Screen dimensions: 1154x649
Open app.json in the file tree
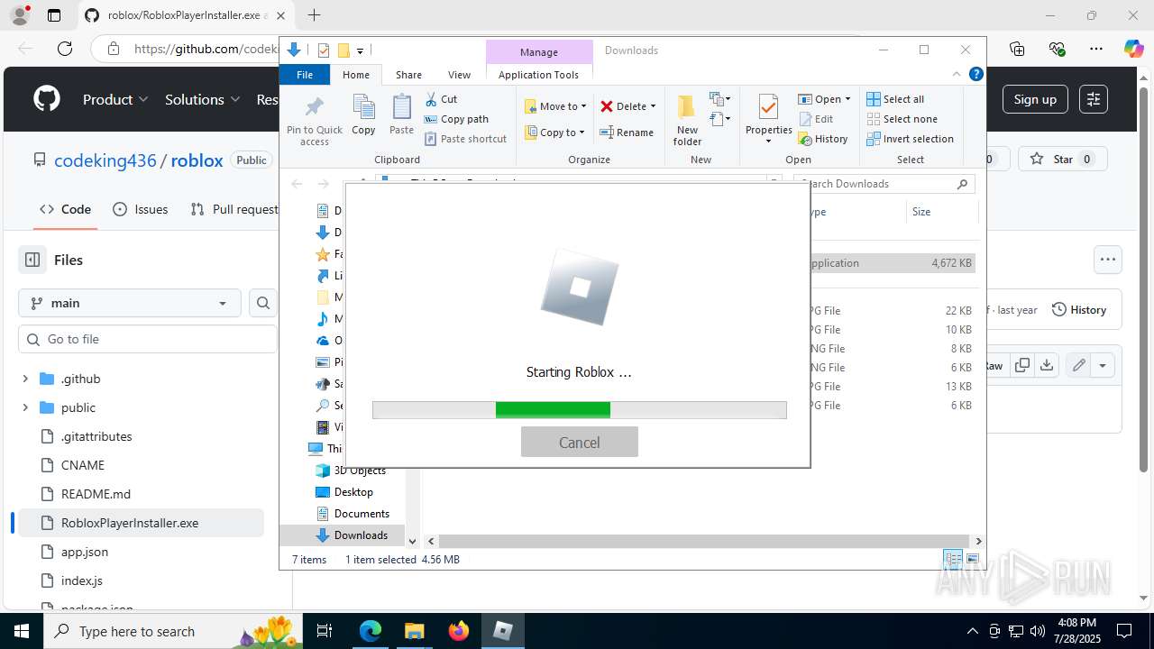point(85,552)
